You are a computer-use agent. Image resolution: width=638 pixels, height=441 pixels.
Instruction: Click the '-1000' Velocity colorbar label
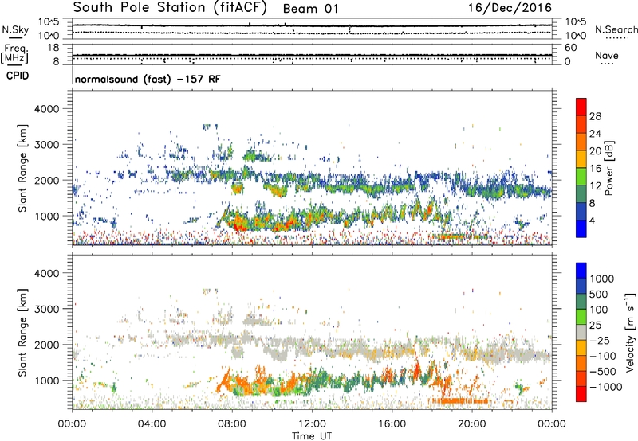pyautogui.click(x=606, y=387)
